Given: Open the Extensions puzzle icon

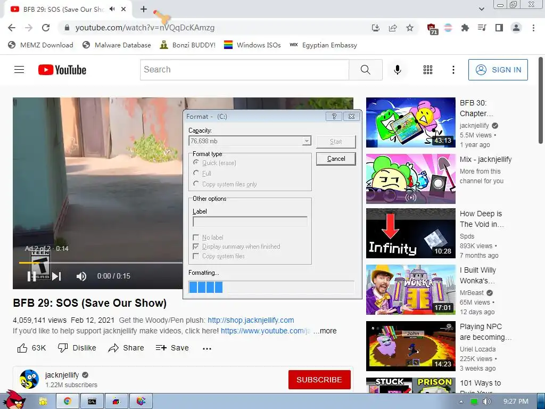Looking at the screenshot, I should pos(465,28).
